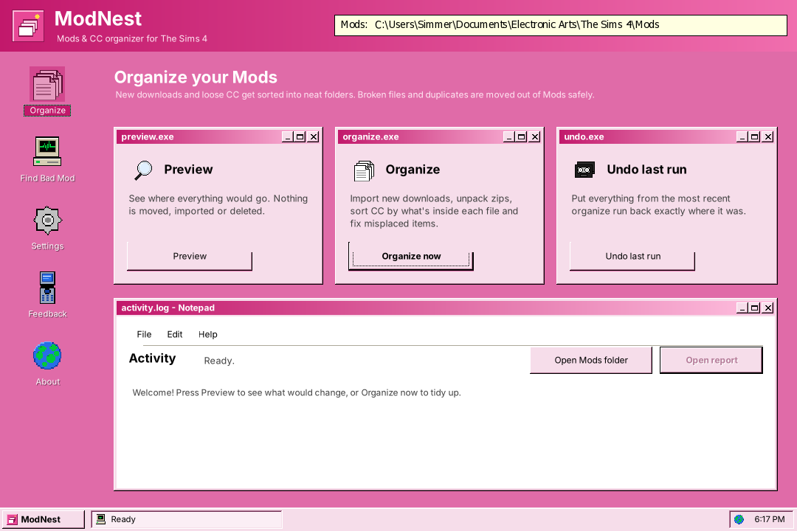Click the magnifying glass Preview icon
The width and height of the screenshot is (797, 531).
[x=143, y=170]
